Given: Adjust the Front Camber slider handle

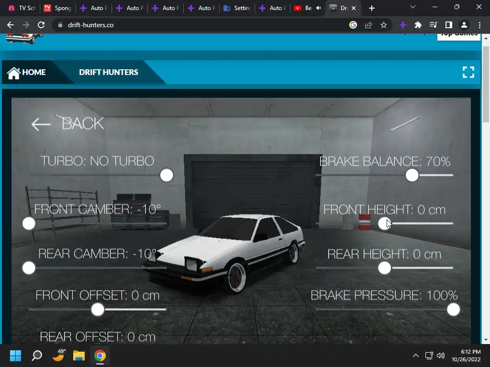Looking at the screenshot, I should tap(29, 224).
